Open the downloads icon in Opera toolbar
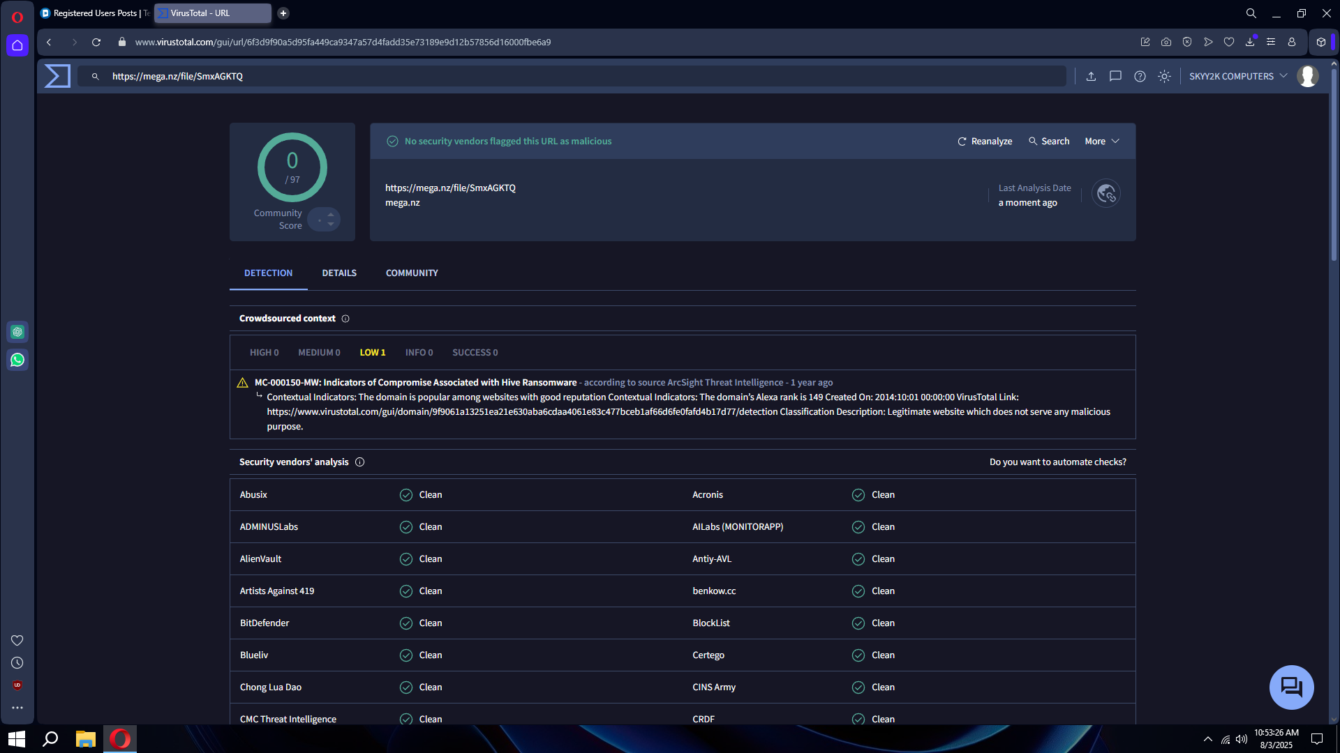Image resolution: width=1340 pixels, height=753 pixels. [1250, 42]
